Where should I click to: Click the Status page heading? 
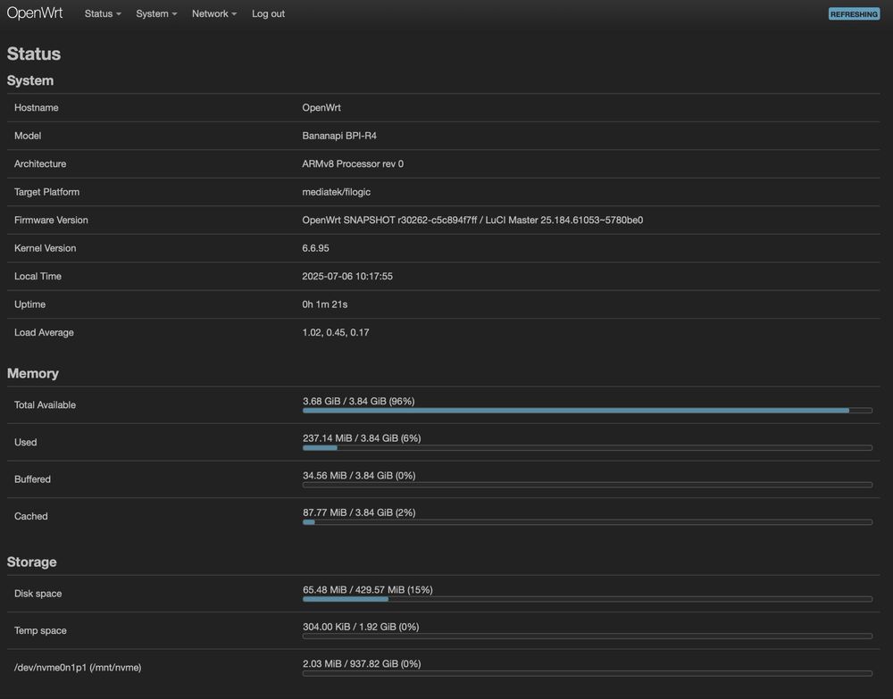tap(34, 54)
